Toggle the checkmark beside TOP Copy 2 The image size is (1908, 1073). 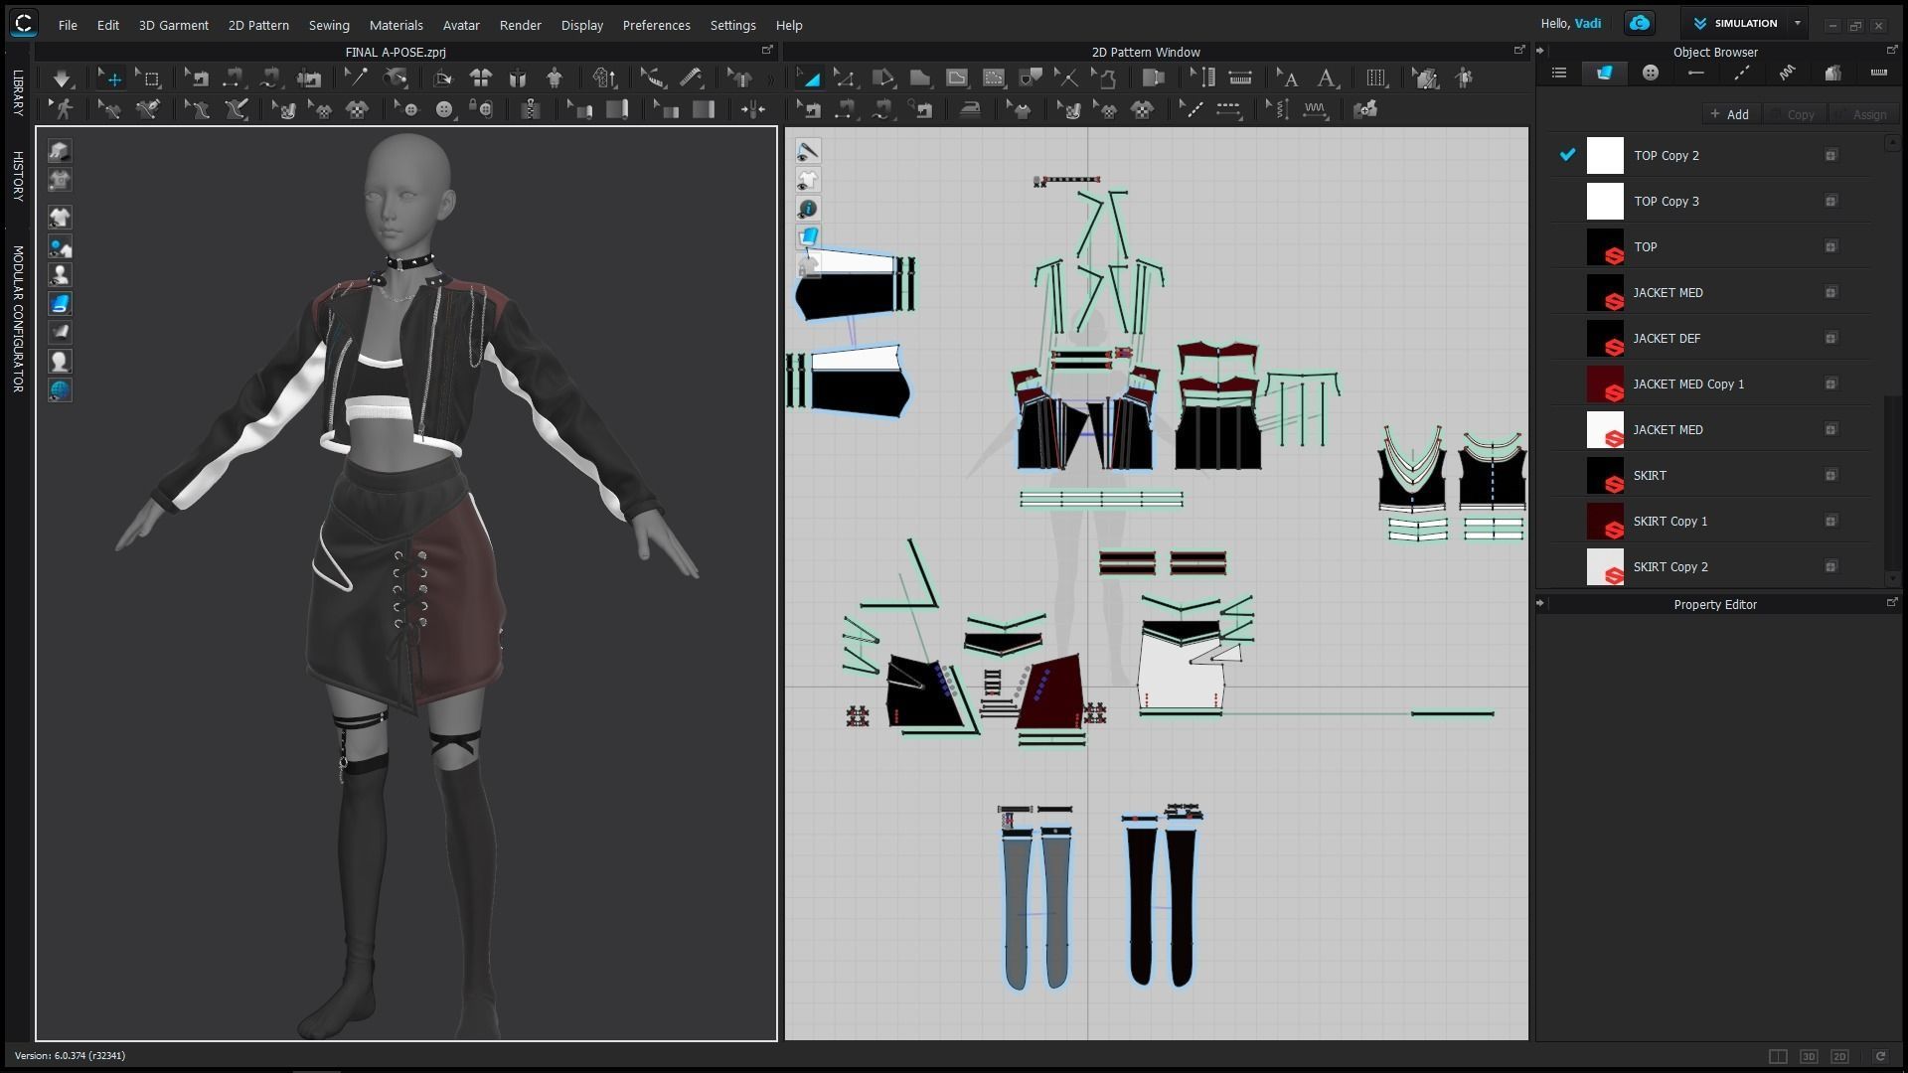pos(1567,155)
